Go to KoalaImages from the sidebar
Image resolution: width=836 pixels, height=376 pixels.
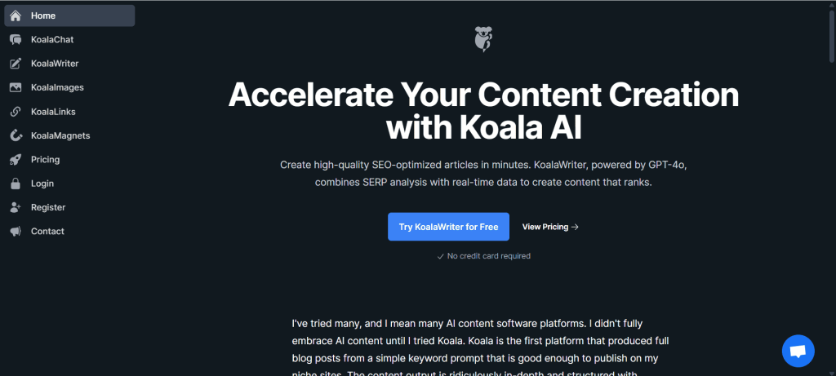(57, 87)
